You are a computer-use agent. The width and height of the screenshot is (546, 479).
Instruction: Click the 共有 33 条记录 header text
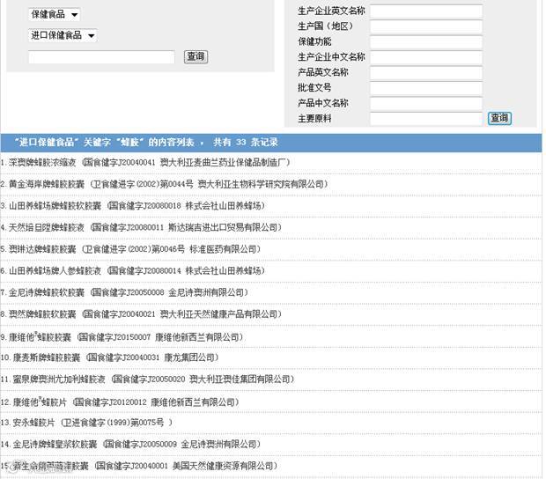click(246, 142)
